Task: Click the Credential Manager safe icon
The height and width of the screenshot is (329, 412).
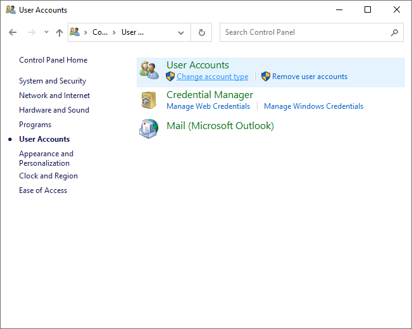Action: tap(149, 100)
